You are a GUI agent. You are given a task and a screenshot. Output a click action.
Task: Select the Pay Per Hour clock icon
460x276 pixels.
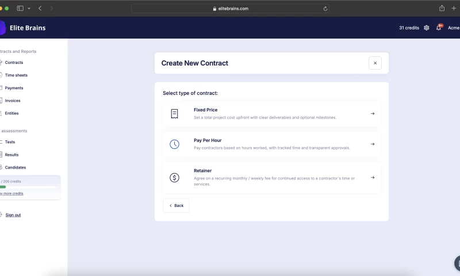point(174,144)
